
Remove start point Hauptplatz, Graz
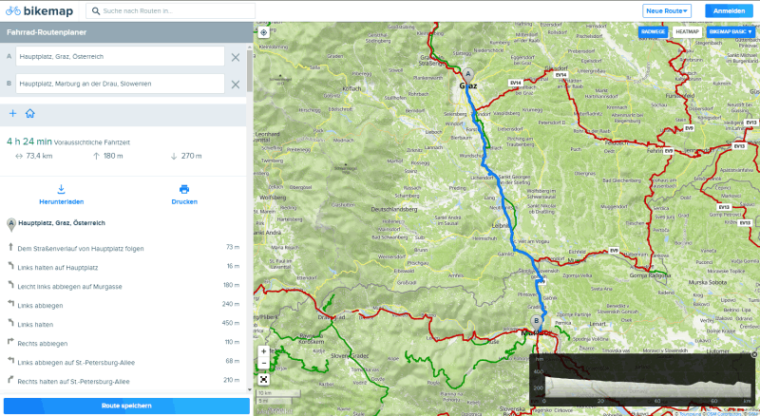(236, 57)
